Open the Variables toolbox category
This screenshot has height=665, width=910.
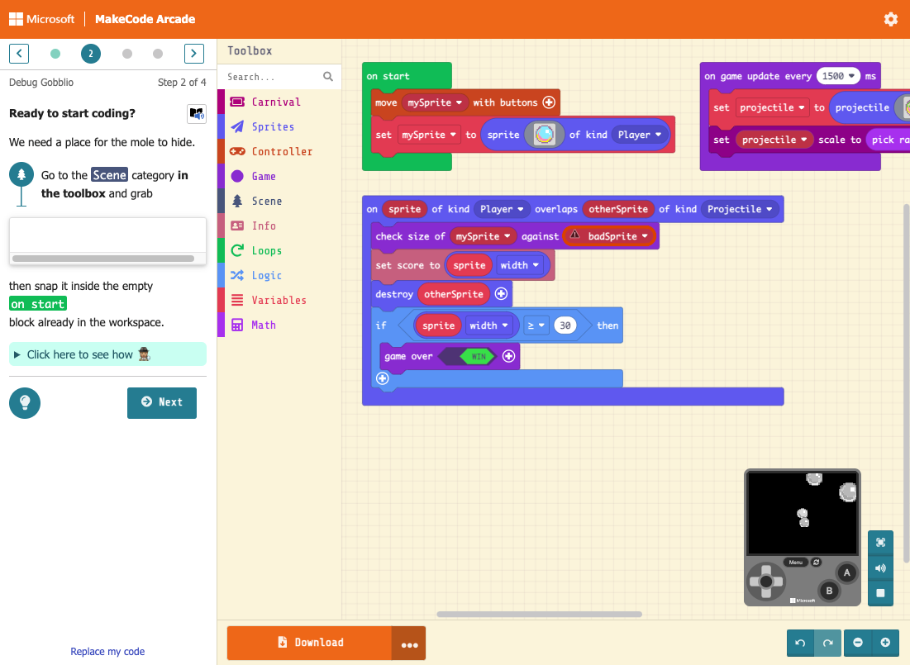click(279, 300)
